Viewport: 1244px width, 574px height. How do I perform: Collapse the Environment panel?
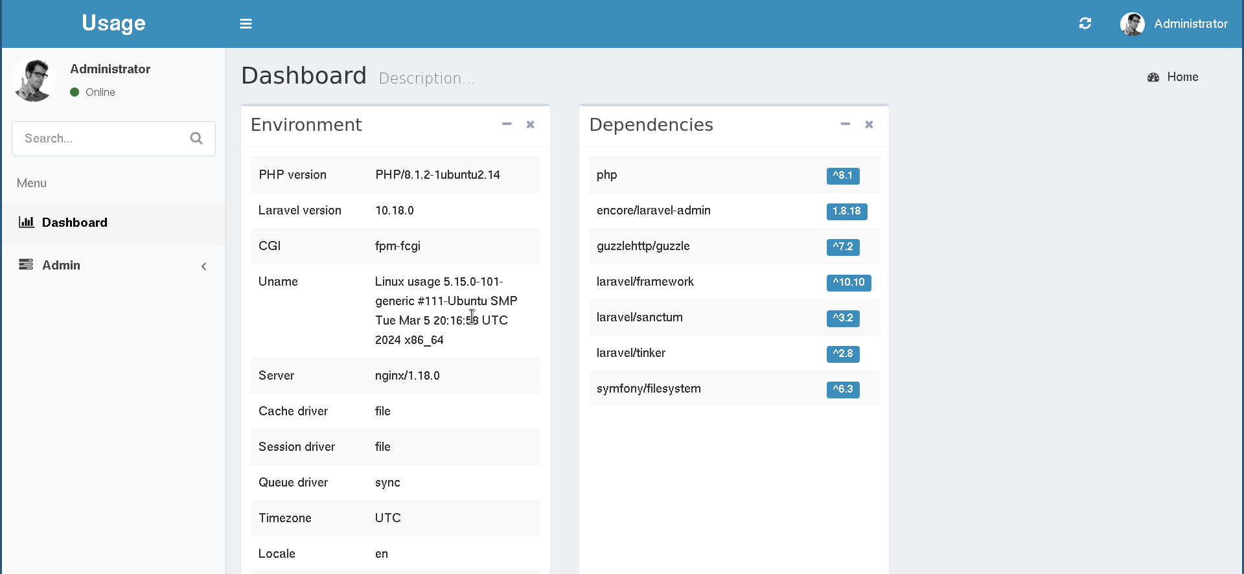tap(507, 124)
